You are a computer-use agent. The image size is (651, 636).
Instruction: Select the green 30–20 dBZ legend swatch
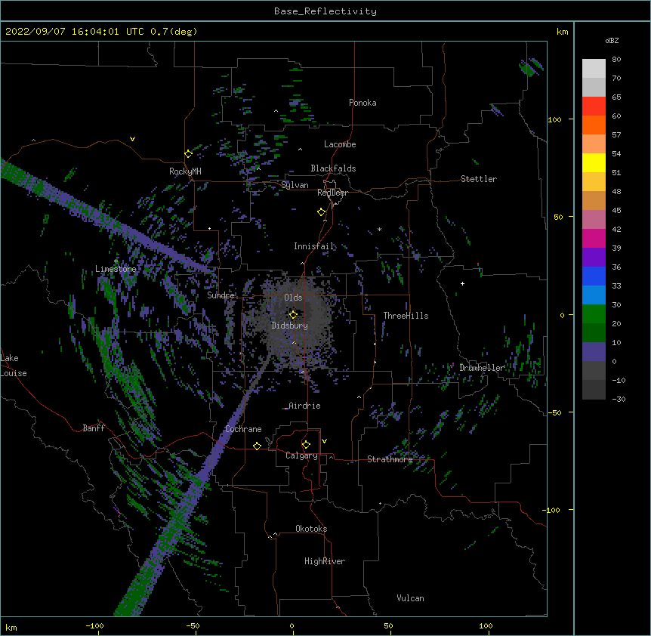click(594, 314)
